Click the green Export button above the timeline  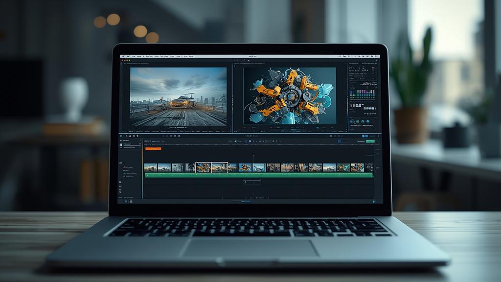(x=370, y=141)
